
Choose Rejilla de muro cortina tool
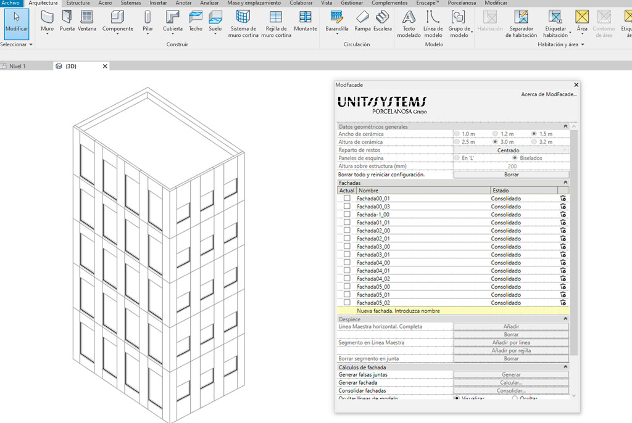point(276,24)
